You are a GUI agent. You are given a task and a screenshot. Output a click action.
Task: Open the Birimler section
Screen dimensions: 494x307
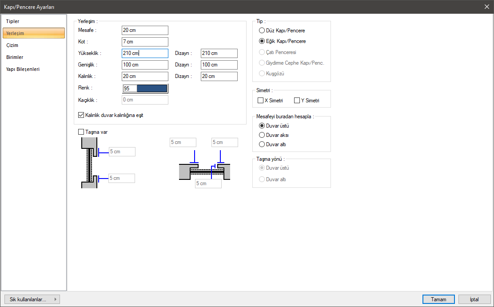[15, 57]
